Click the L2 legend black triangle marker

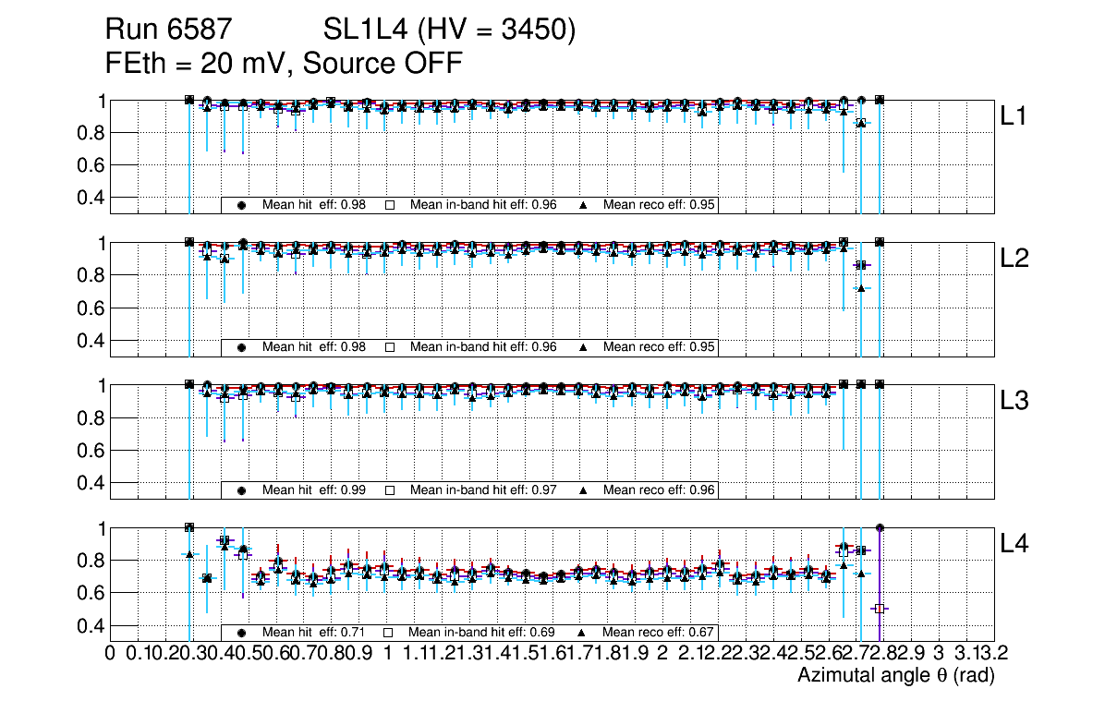[x=583, y=347]
